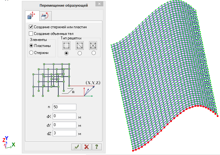Click the crossed-diagonals grid type icon
Viewport: 220px width, 155px height.
93,45
